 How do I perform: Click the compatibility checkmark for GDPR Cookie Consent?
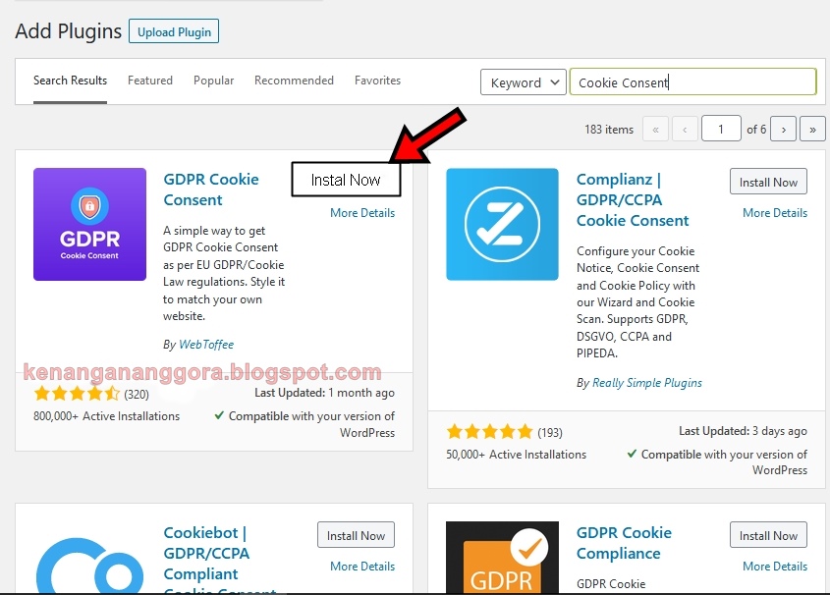[219, 415]
